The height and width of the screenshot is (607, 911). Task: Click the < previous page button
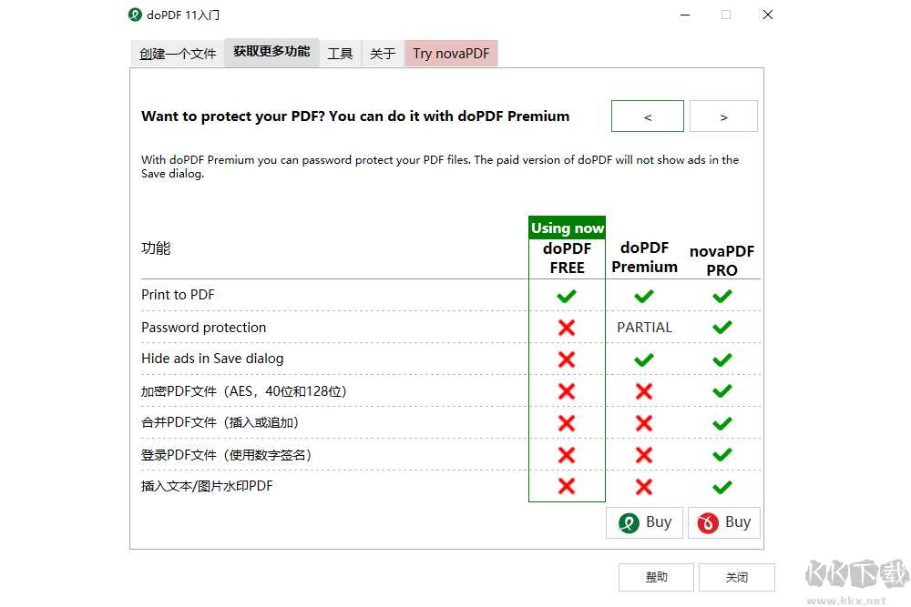pos(647,116)
